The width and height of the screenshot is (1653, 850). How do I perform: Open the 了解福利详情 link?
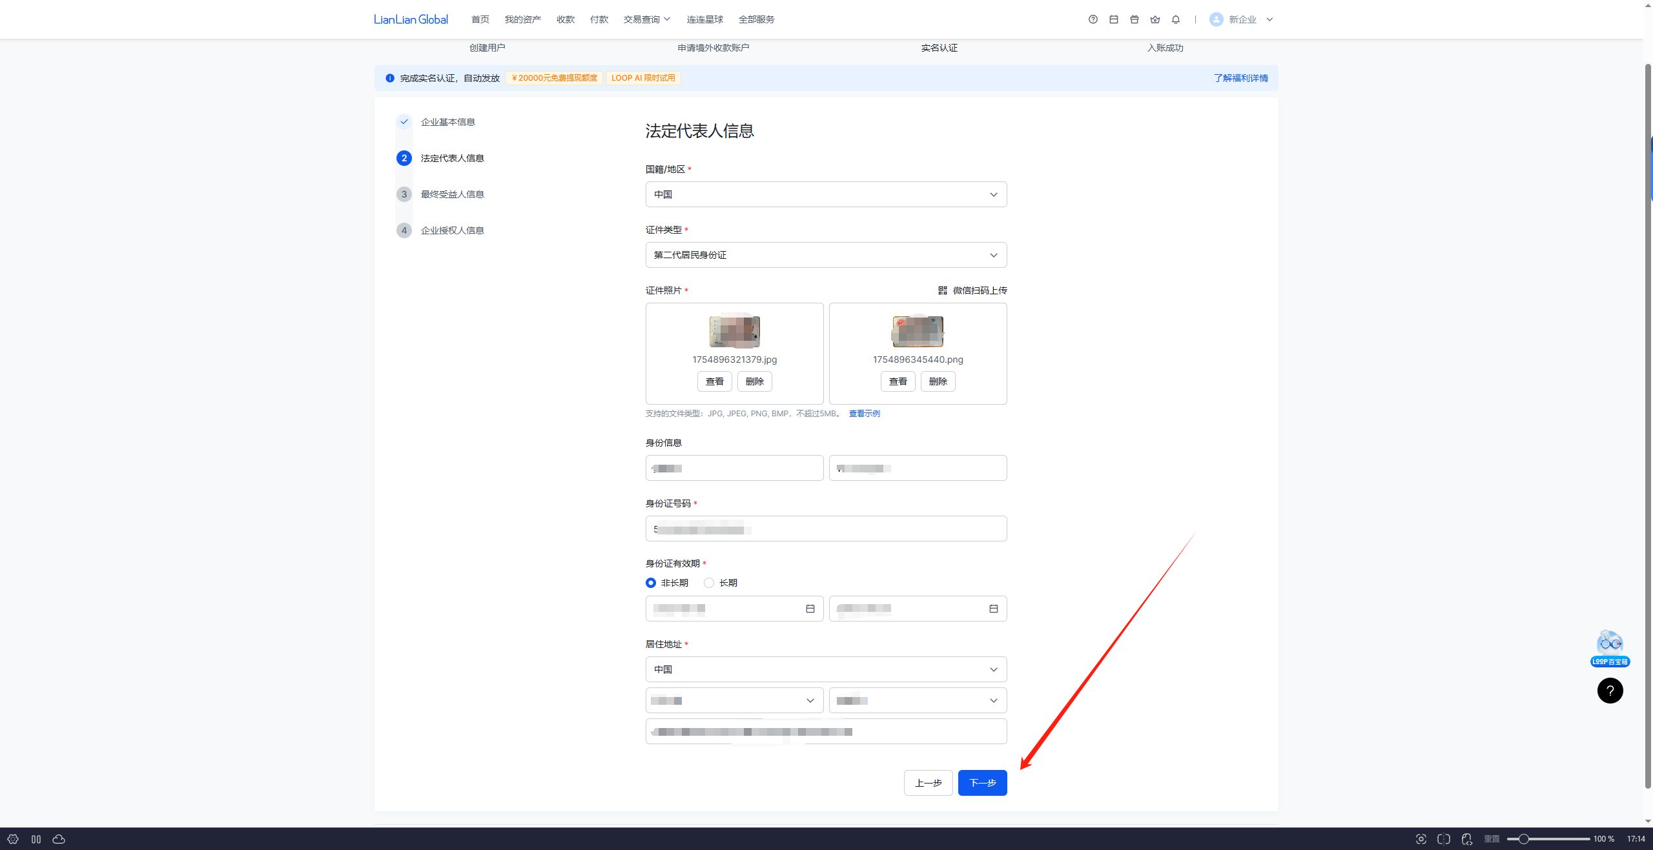(x=1240, y=78)
